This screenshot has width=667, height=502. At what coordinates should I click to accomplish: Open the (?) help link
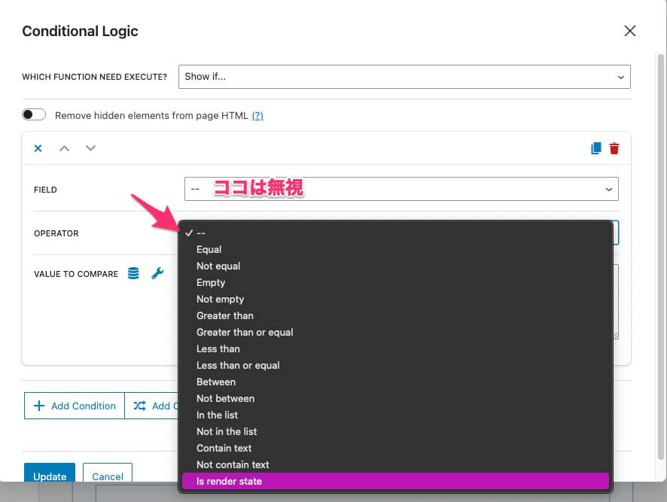pyautogui.click(x=257, y=115)
